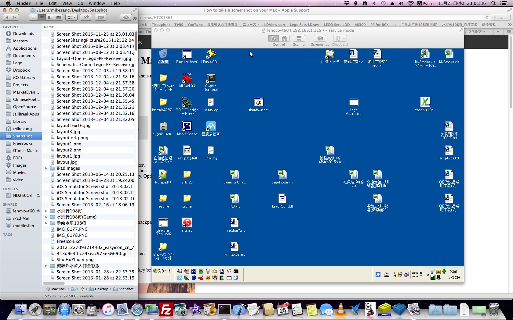Select the Lego Gears.exe desktop icon
This screenshot has width=513, height=320.
coord(354,106)
